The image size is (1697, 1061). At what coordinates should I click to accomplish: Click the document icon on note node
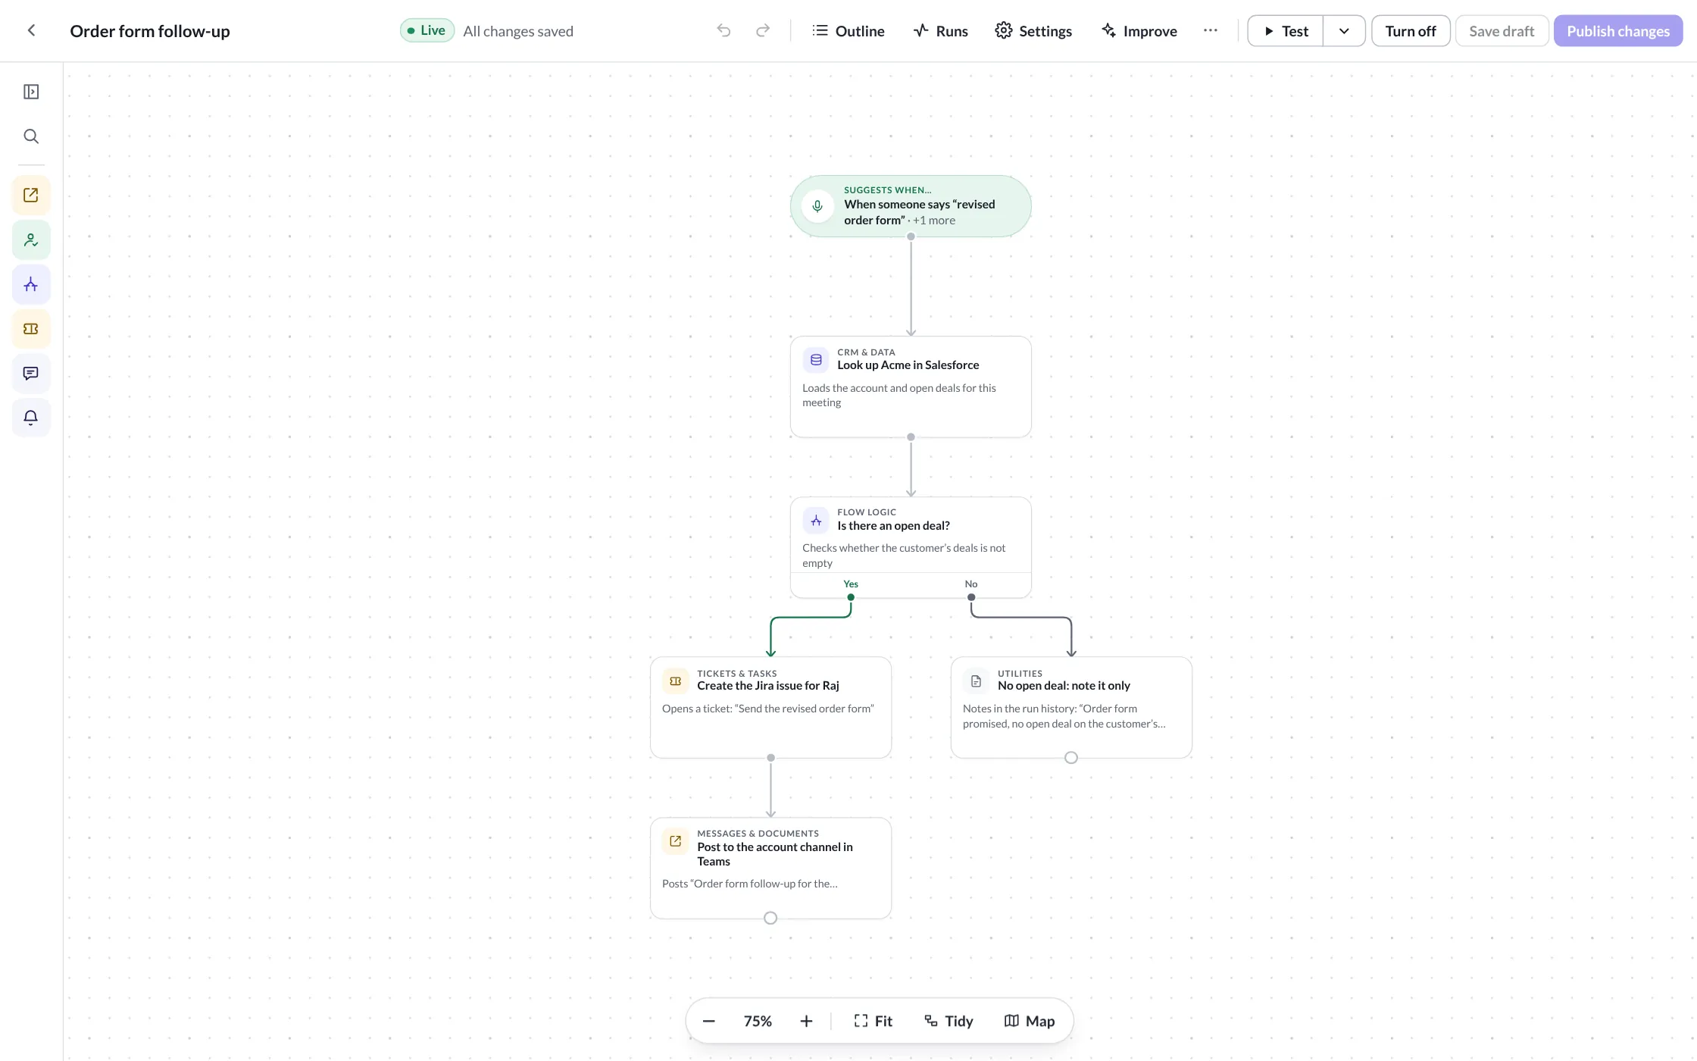[976, 681]
